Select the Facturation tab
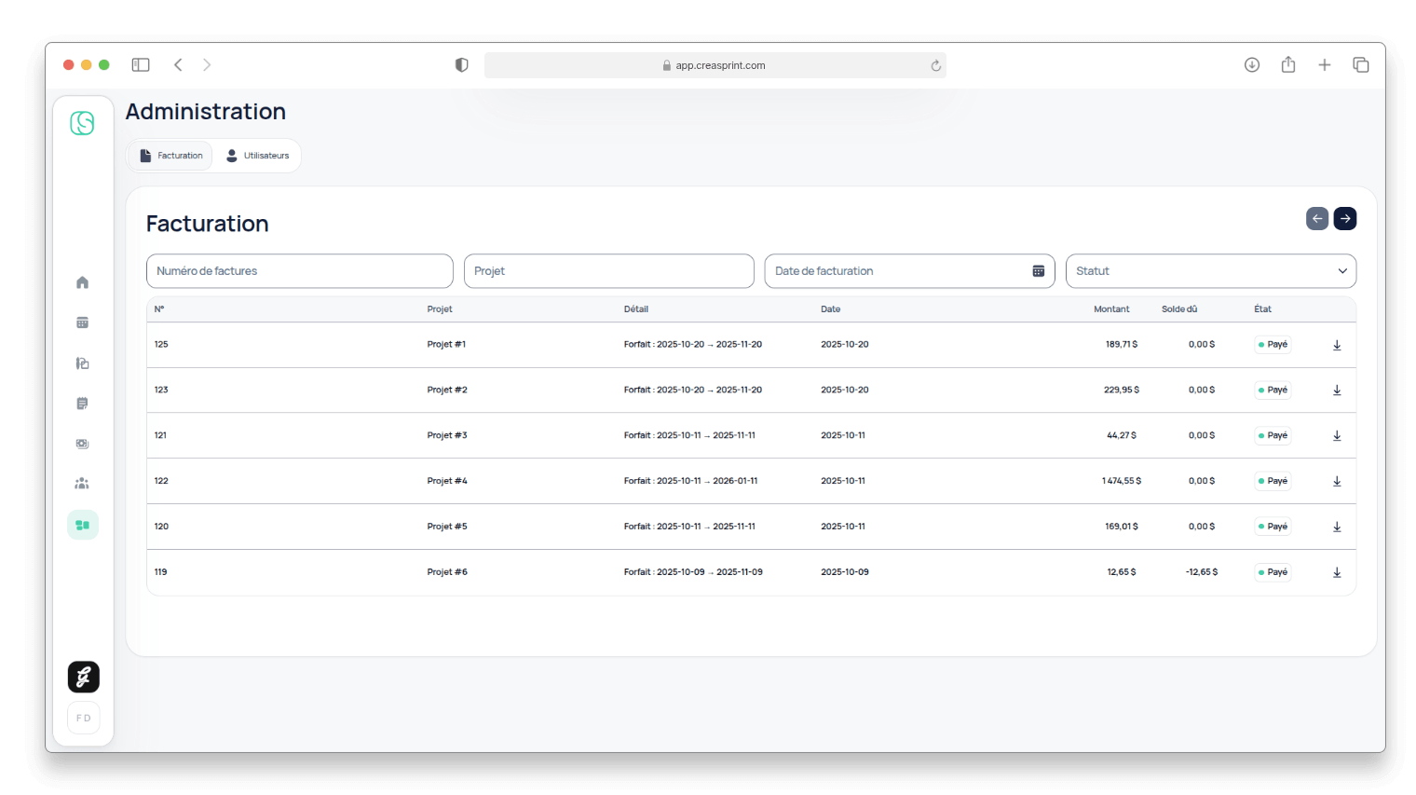Viewport: 1416px width, 795px height. [171, 156]
